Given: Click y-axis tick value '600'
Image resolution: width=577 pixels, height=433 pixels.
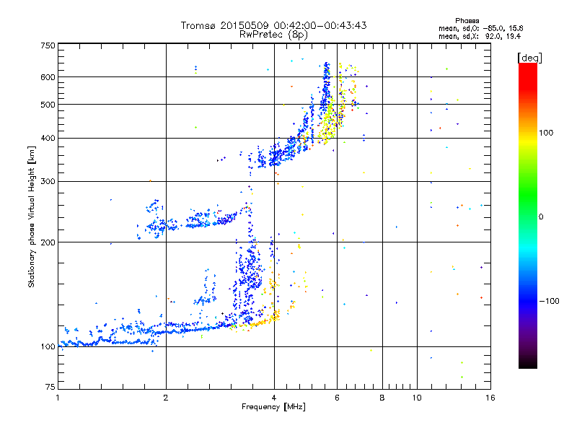Looking at the screenshot, I should pyautogui.click(x=48, y=77).
